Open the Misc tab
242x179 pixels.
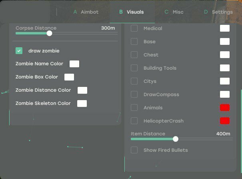point(174,12)
